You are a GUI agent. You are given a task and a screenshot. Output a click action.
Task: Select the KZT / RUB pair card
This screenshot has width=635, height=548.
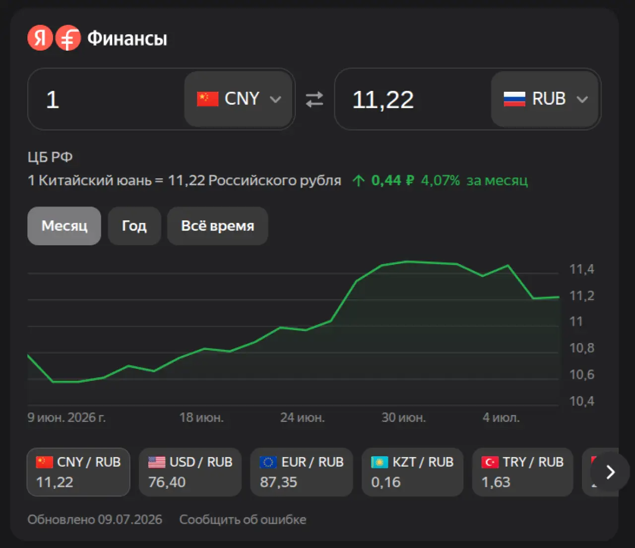412,472
